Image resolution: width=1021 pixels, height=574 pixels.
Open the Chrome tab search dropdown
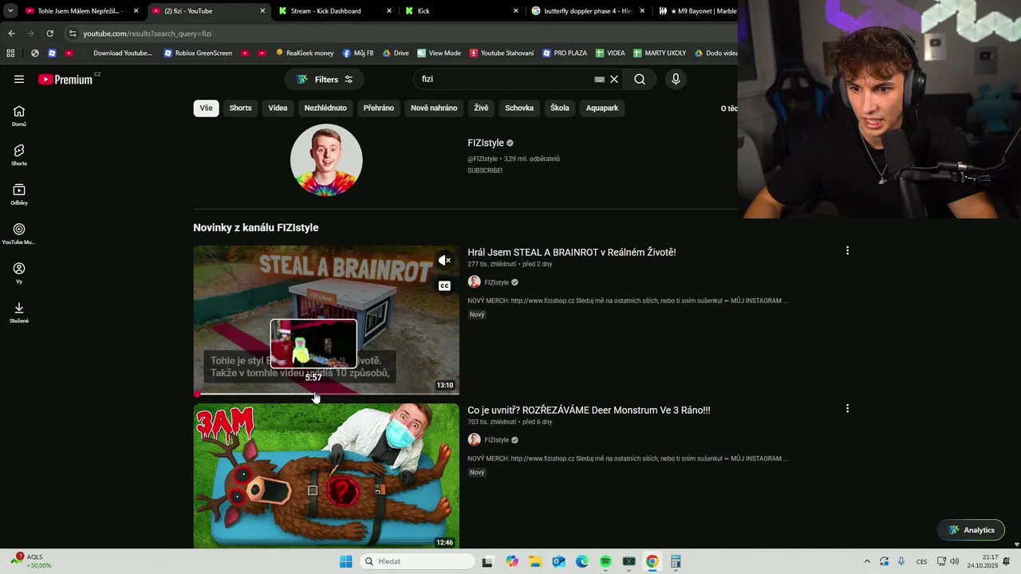tap(10, 11)
